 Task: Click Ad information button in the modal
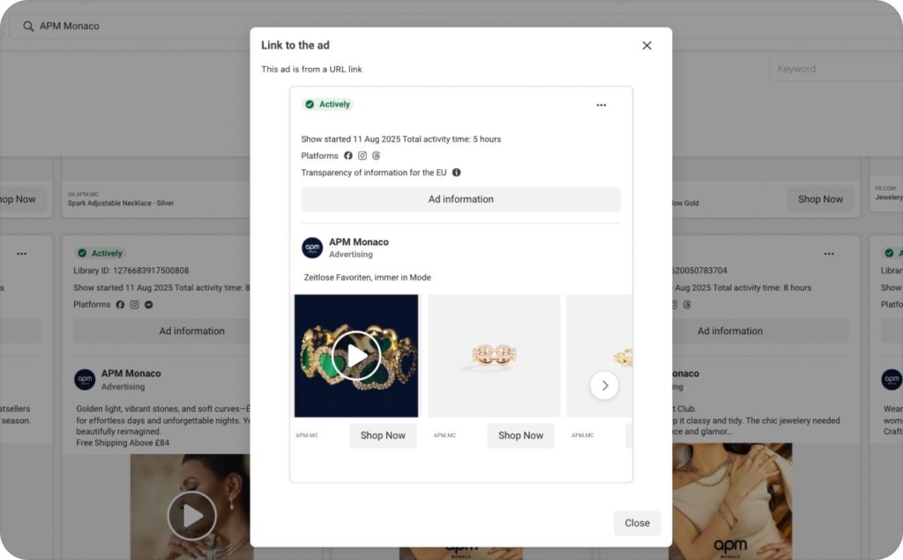(460, 199)
